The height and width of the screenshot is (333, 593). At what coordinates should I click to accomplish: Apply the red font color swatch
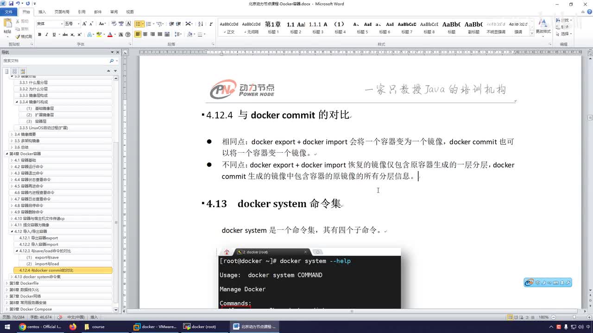(x=110, y=34)
